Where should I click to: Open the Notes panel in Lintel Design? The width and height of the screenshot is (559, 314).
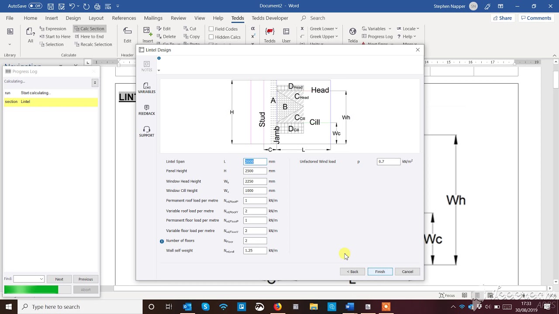point(147,66)
